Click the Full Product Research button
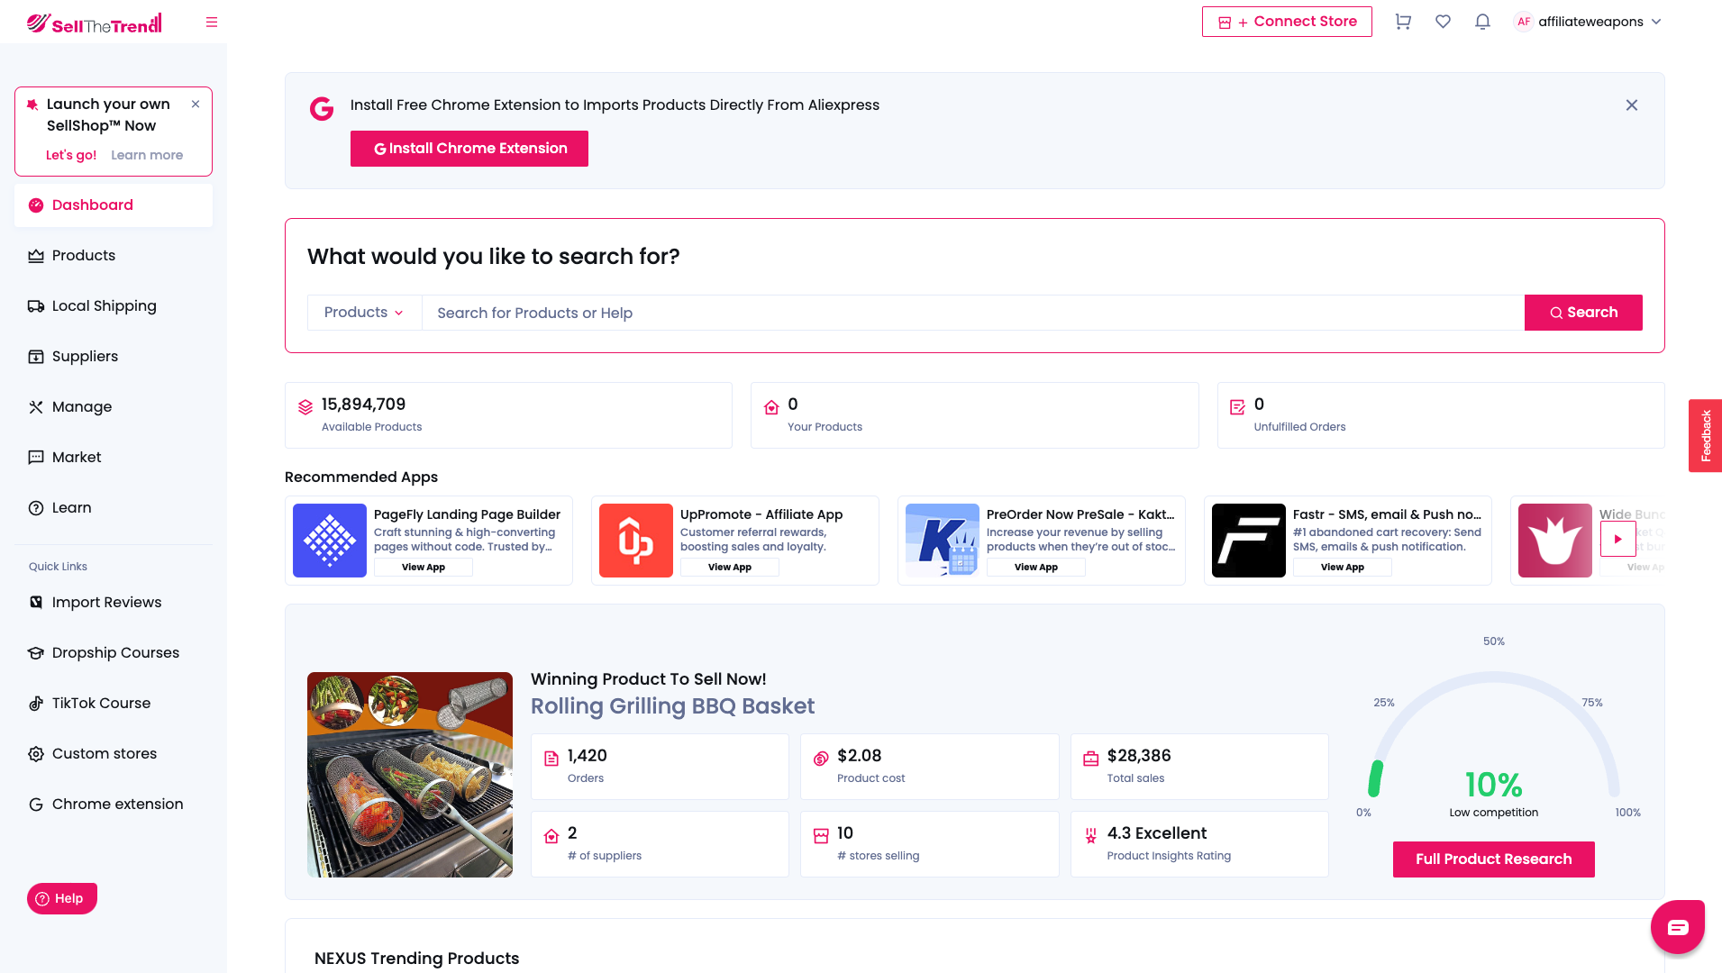 point(1493,859)
